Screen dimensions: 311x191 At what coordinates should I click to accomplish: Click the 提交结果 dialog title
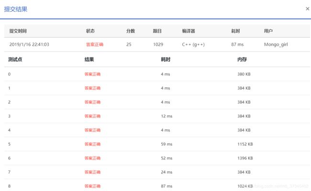point(16,9)
